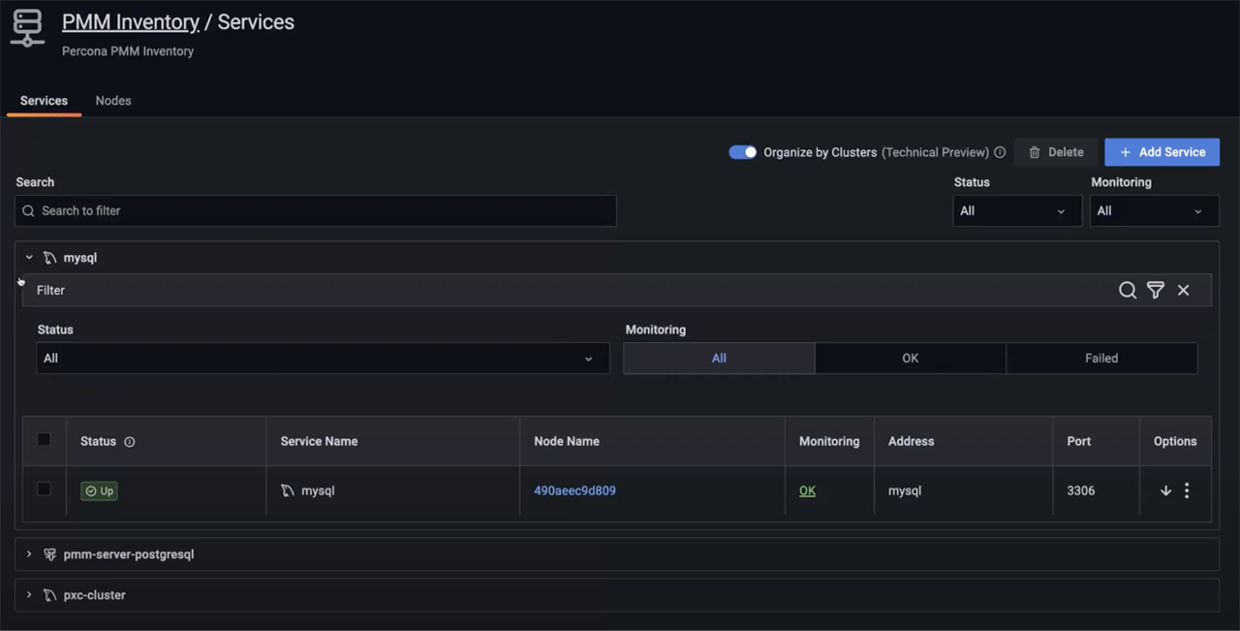The width and height of the screenshot is (1240, 631).
Task: Click the PMM Inventory server icon
Action: coord(27,28)
